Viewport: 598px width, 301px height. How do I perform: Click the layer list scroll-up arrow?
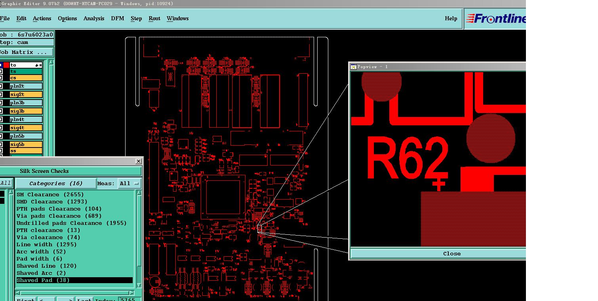click(x=51, y=63)
